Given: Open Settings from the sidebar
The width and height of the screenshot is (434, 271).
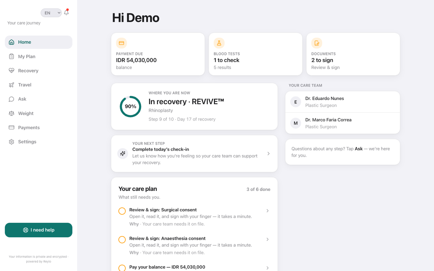Looking at the screenshot, I should (38, 142).
